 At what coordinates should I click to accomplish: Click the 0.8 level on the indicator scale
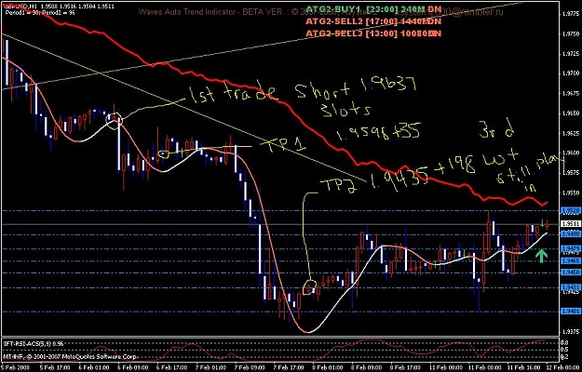(x=565, y=343)
